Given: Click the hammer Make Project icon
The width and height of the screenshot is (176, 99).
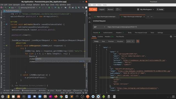Looking at the screenshot, I should click(x=5, y=7).
